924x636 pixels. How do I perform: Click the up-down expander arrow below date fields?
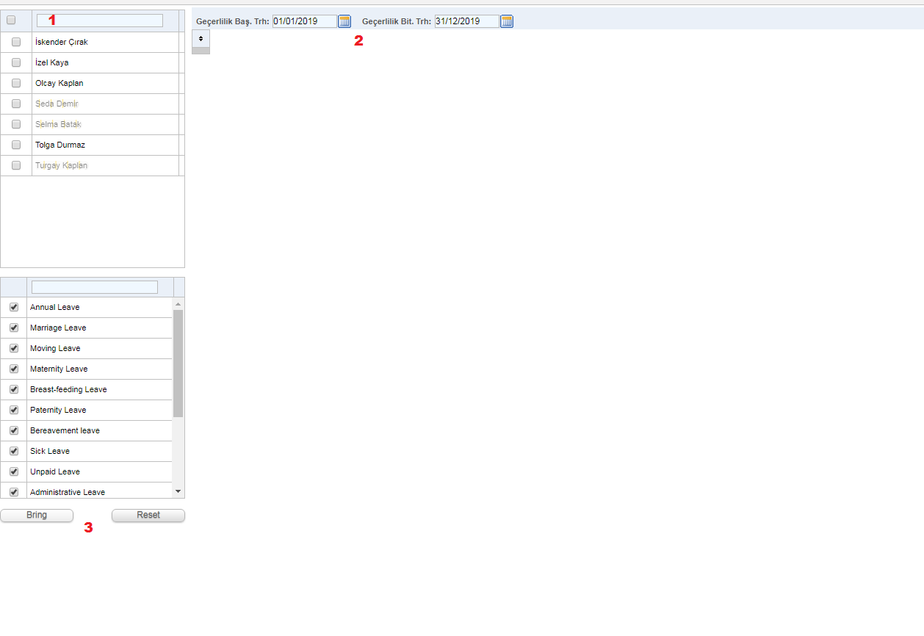(x=201, y=38)
